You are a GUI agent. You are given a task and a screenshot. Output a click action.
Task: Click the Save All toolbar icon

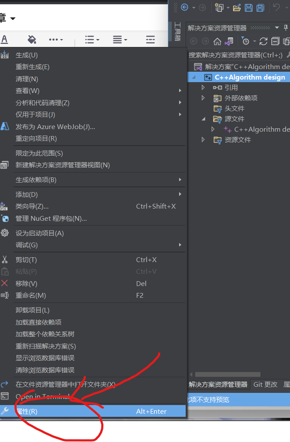coord(260,8)
